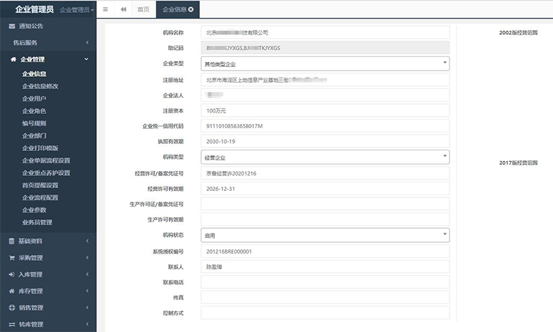Open 企业用户 in the sidebar
Screen dimensions: 553x332
tap(34, 98)
